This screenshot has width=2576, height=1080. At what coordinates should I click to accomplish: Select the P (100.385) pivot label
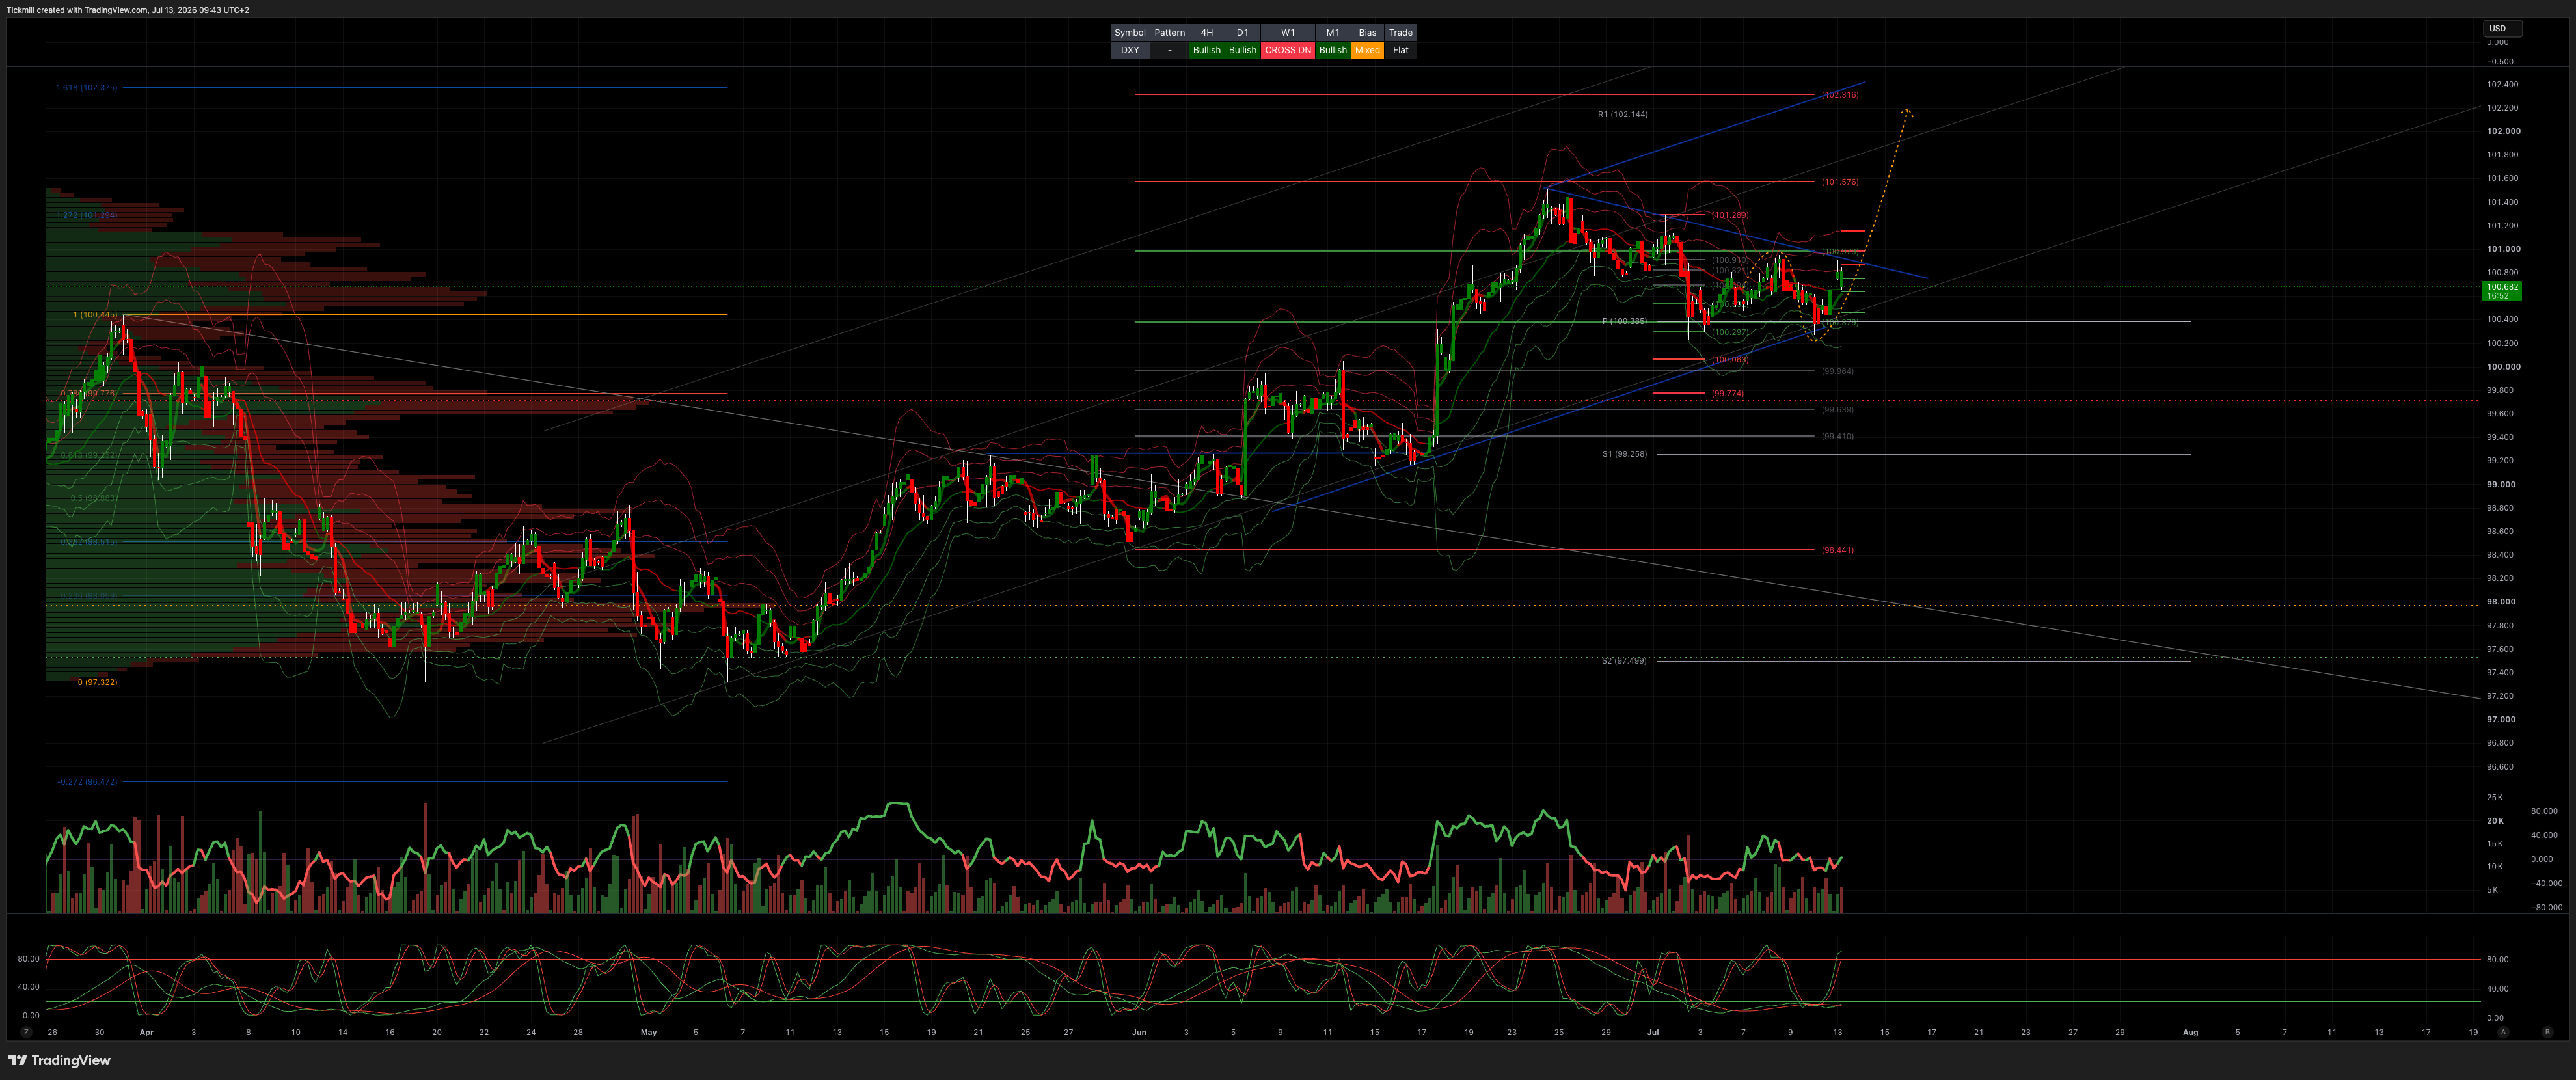tap(1624, 321)
